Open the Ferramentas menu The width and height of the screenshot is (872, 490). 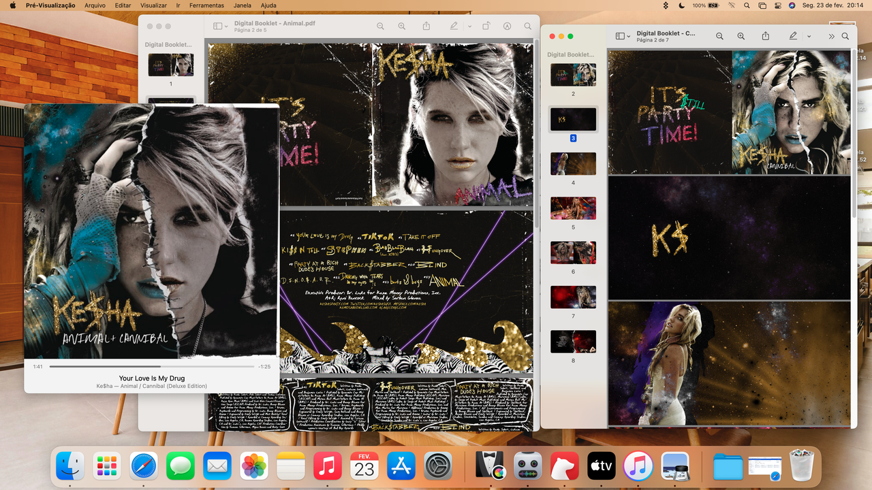click(207, 5)
